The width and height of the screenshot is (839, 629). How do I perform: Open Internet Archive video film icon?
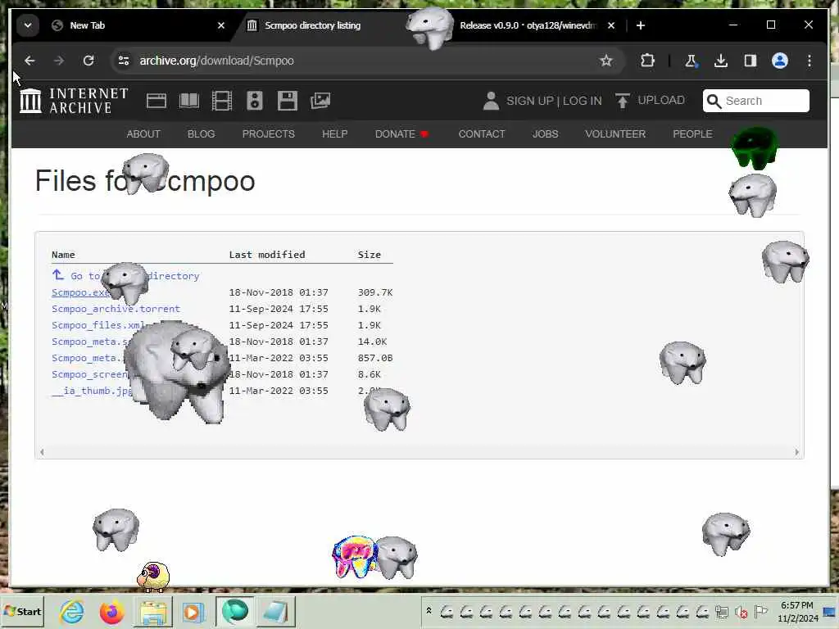tap(221, 101)
